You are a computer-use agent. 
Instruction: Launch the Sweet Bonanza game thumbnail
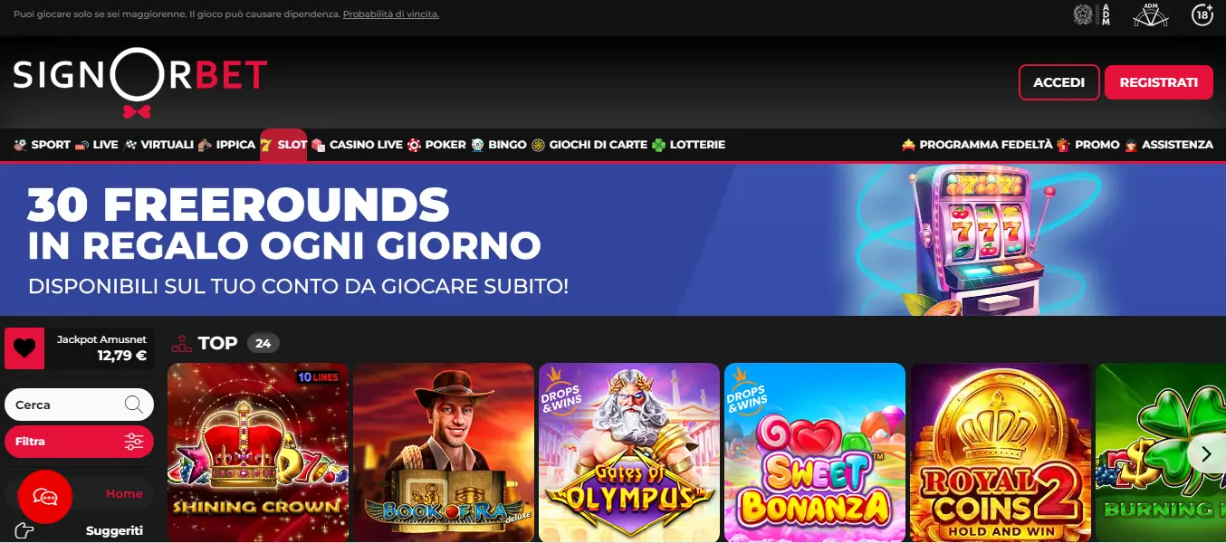[x=815, y=452]
